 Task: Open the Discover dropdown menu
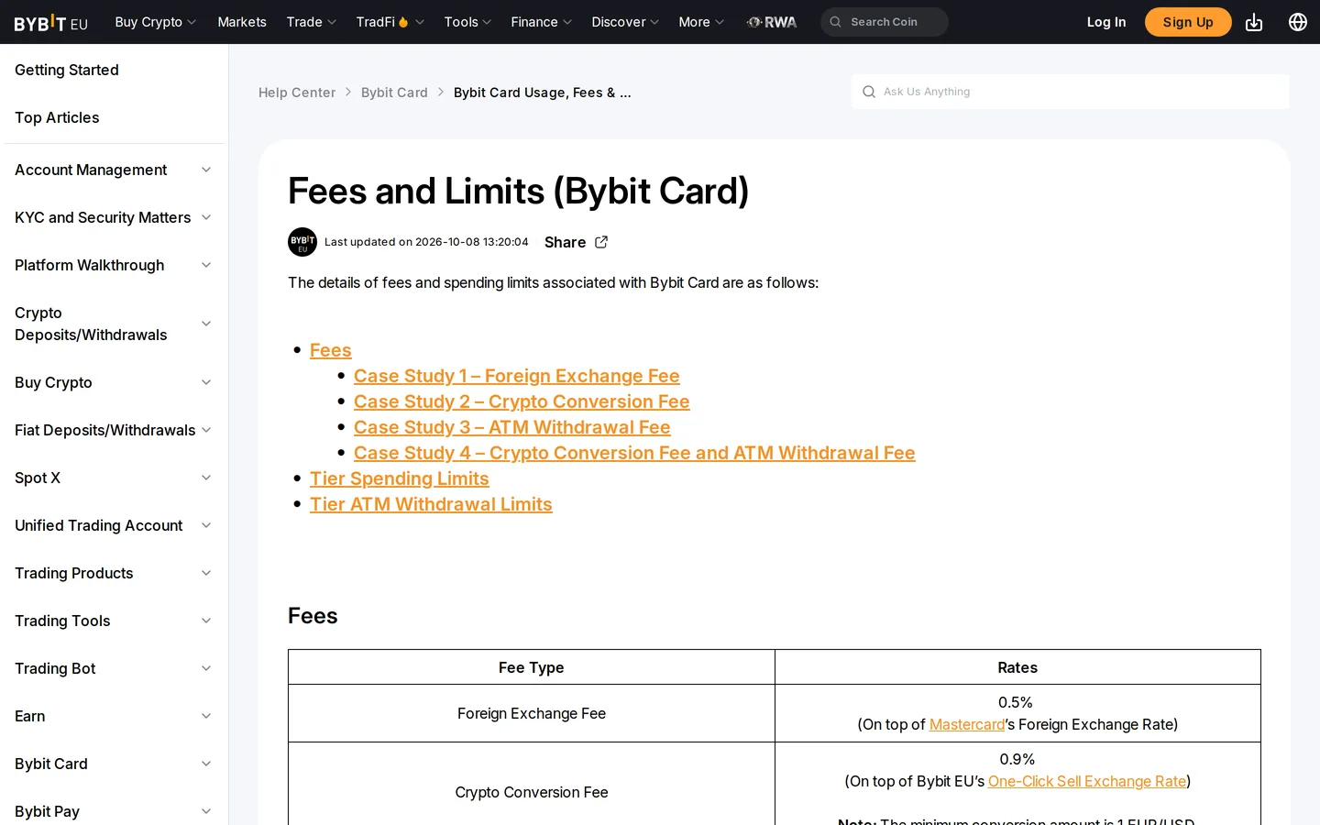(x=625, y=22)
